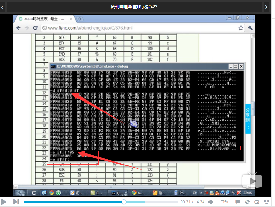This screenshot has height=207, width=275.
Task: Bookmark the page with the star icon
Action: click(x=241, y=28)
